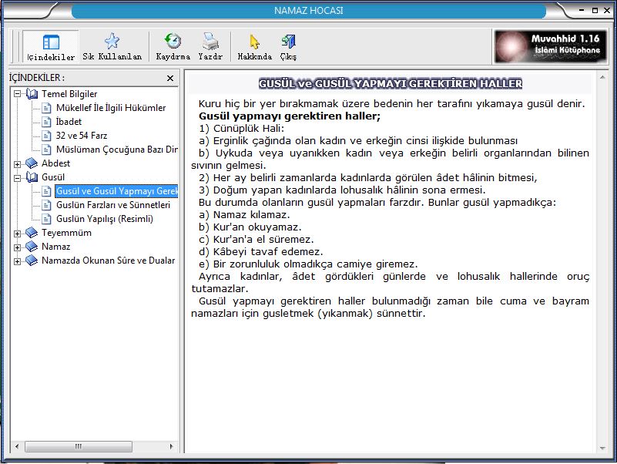This screenshot has width=617, height=464.
Task: Close the İçindekiler side panel
Action: click(x=170, y=78)
